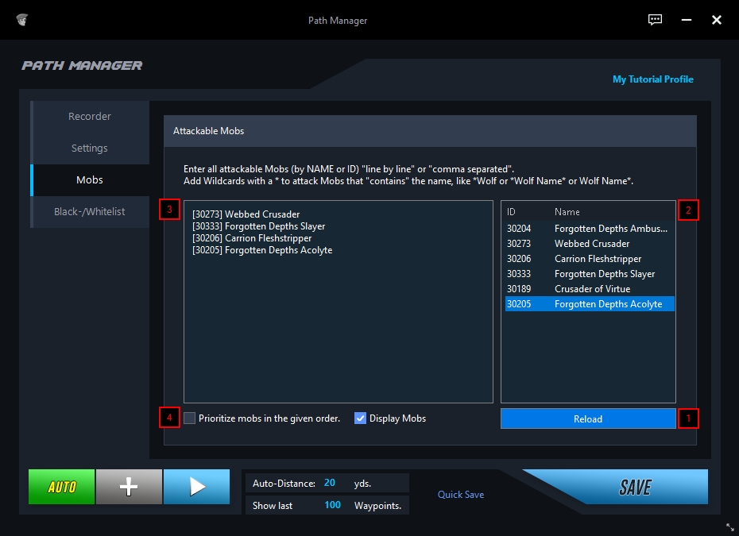Open the Settings tab
This screenshot has height=536, width=739.
pos(90,148)
